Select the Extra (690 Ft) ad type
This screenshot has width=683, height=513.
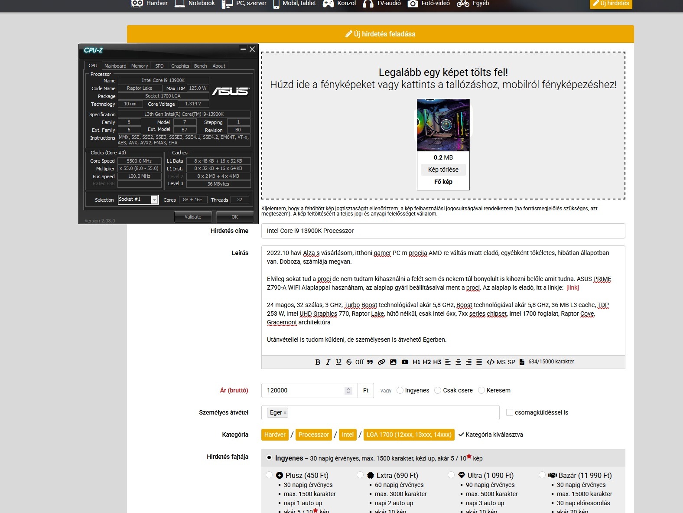pos(360,475)
